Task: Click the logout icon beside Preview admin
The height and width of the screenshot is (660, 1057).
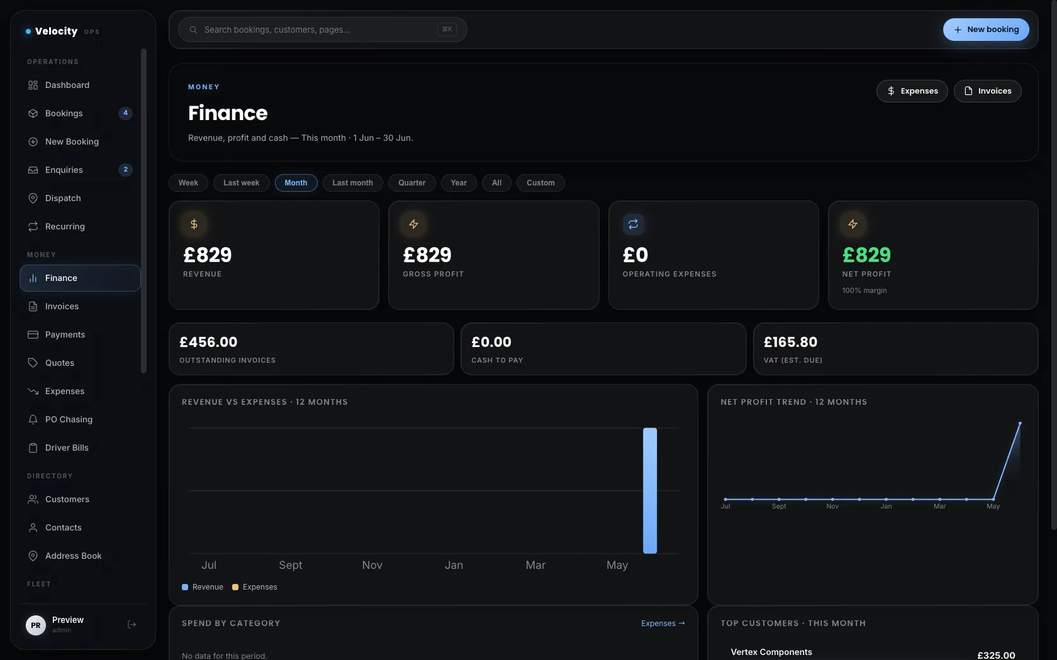Action: 131,624
